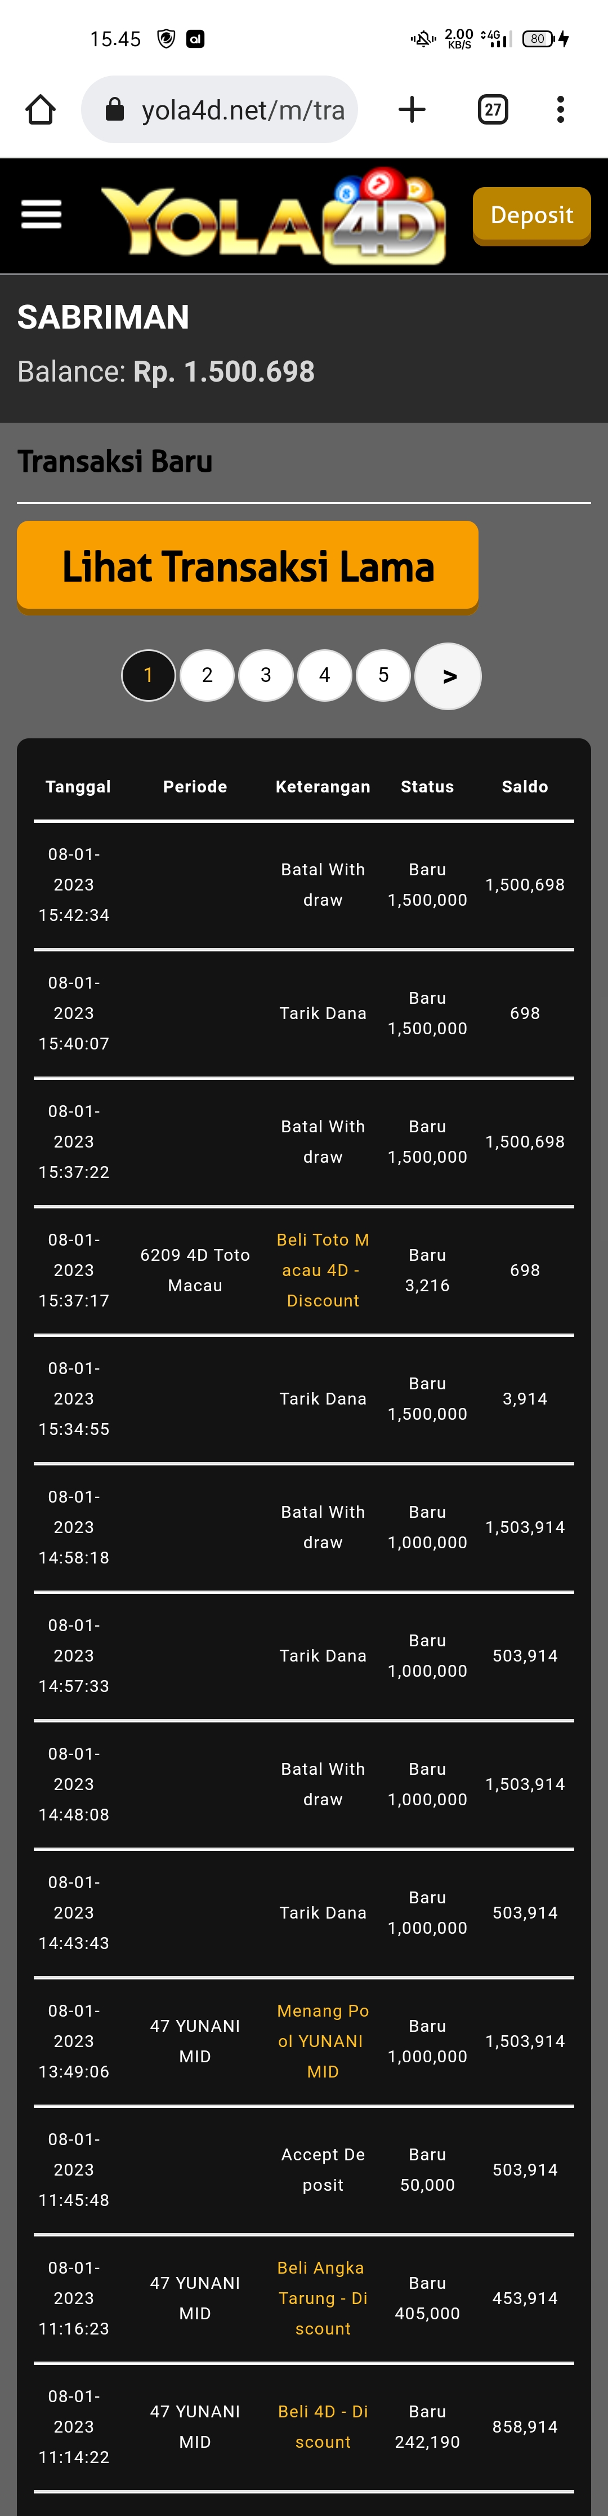Tap the yola4d.net address bar
Screen dimensions: 608x2516
pyautogui.click(x=242, y=109)
